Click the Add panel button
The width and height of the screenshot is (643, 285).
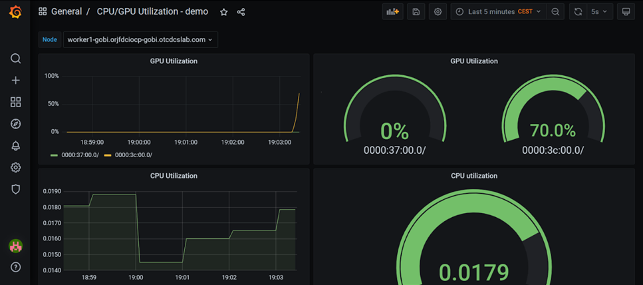pos(393,12)
